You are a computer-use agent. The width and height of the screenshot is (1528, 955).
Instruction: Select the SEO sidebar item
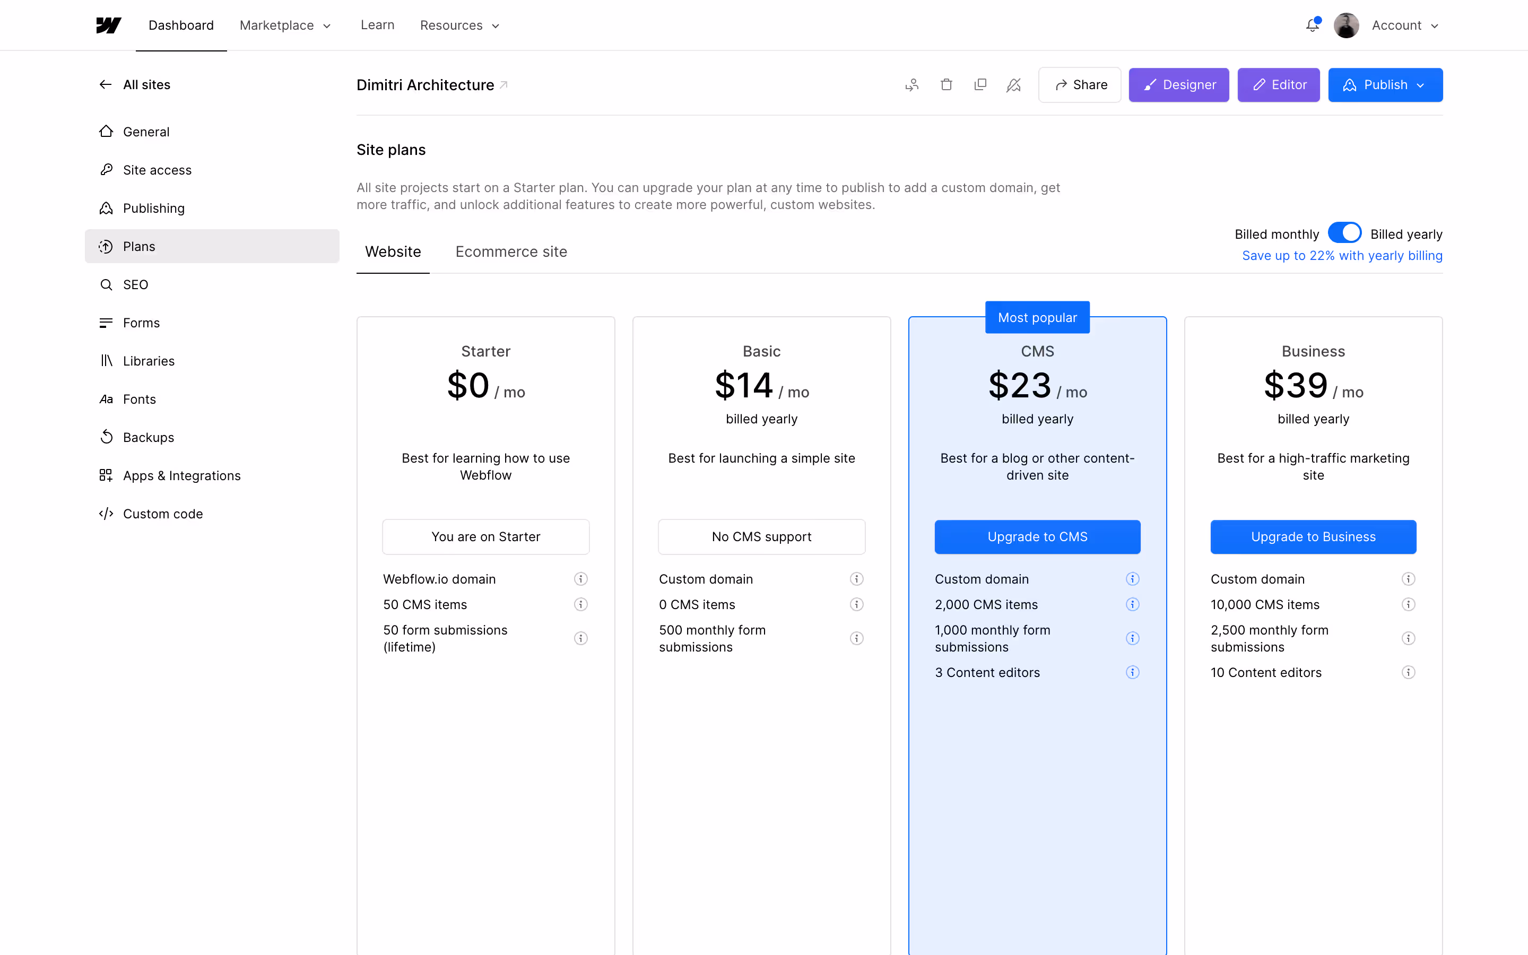[135, 284]
